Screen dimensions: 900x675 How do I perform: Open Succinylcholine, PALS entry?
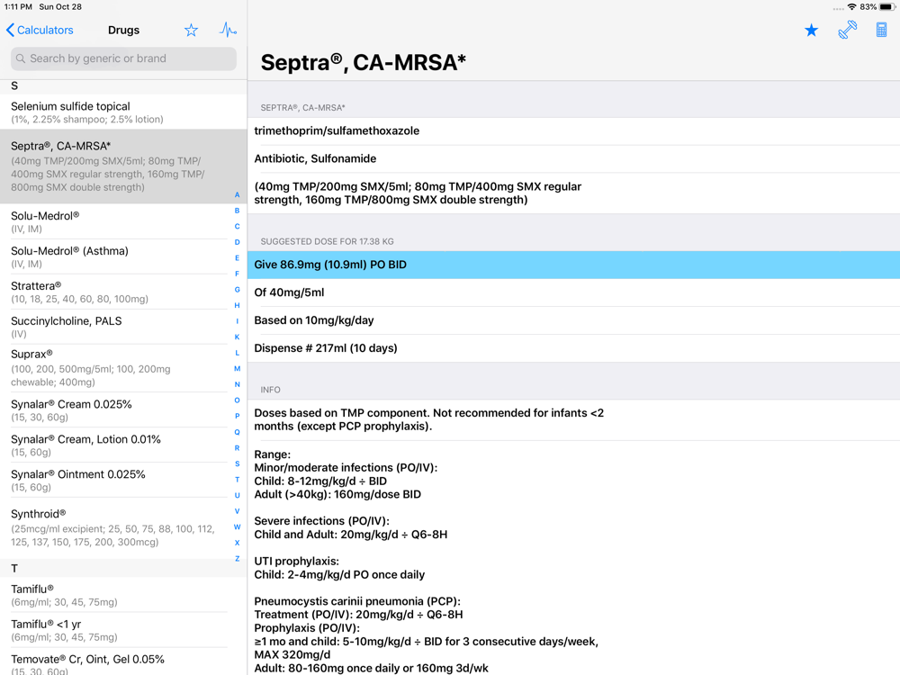[123, 327]
